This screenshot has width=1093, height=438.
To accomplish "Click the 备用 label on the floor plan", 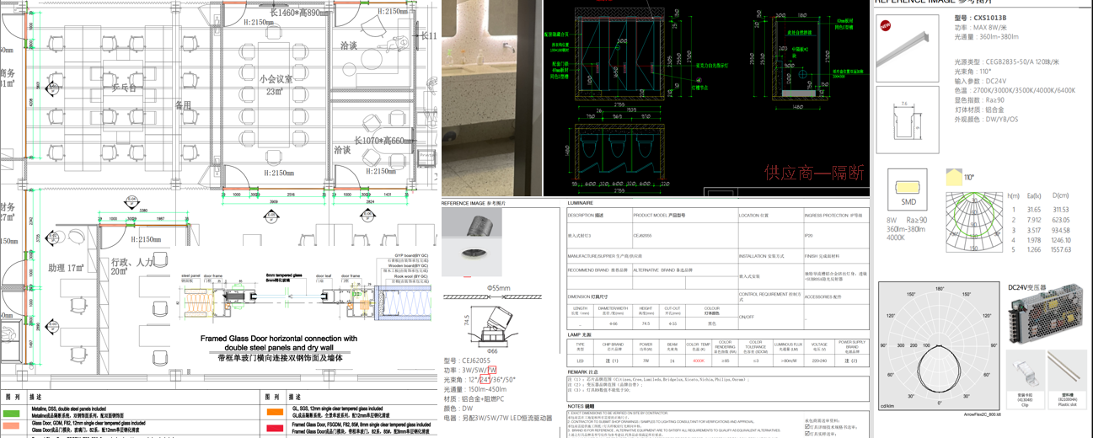I will (x=183, y=105).
